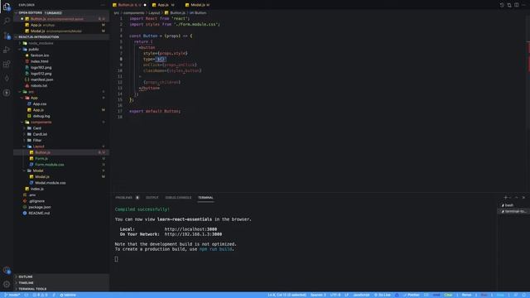Open .gitignore in the file tree
This screenshot has height=298, width=530.
(36, 201)
